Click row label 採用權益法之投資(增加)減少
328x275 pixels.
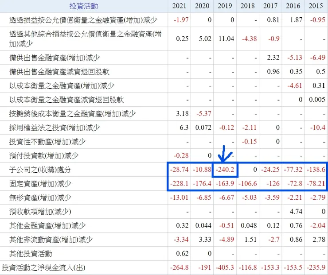tap(55, 128)
